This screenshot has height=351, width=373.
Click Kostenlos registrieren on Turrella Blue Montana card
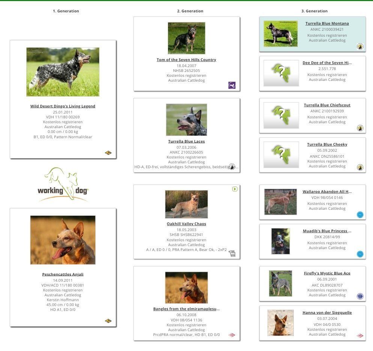pos(327,35)
